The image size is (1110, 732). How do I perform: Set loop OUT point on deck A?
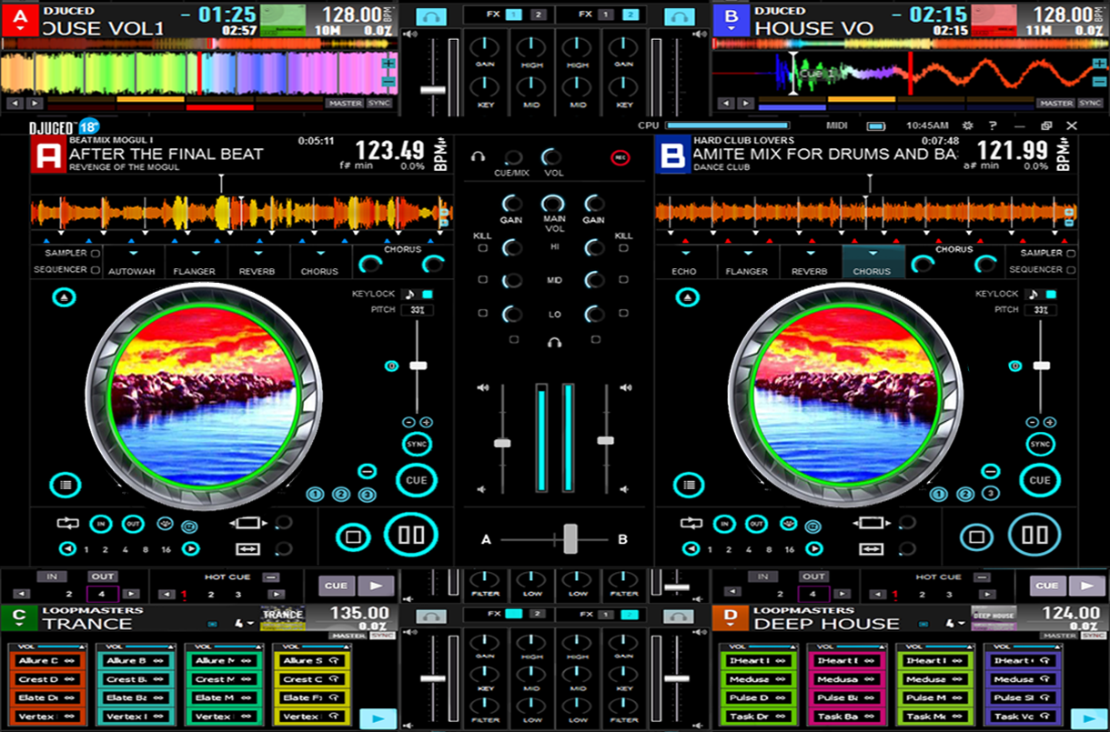coord(133,524)
